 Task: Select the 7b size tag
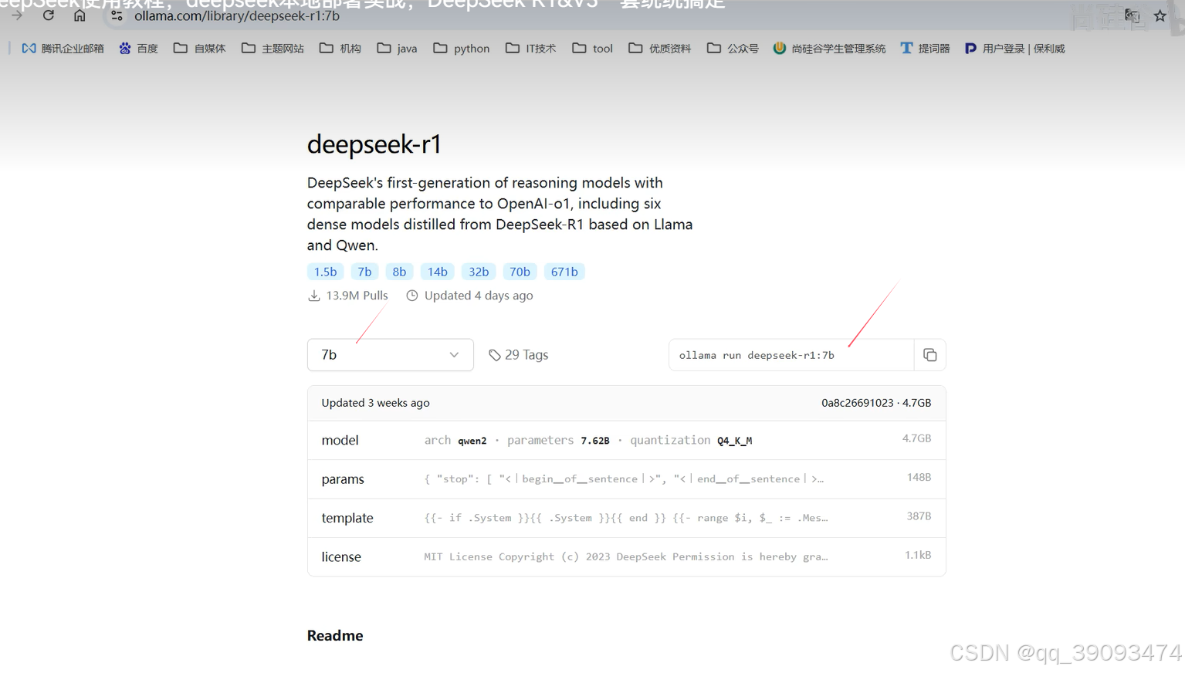click(x=364, y=272)
